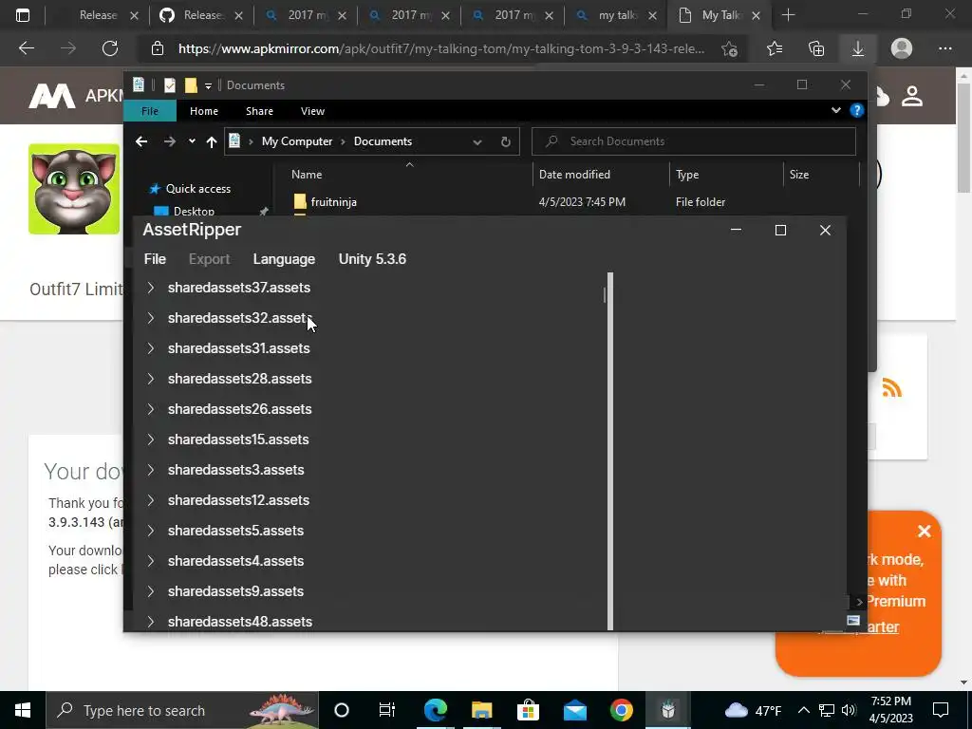This screenshot has width=972, height=729.
Task: Click the Windows taskbar search box
Action: pyautogui.click(x=182, y=710)
